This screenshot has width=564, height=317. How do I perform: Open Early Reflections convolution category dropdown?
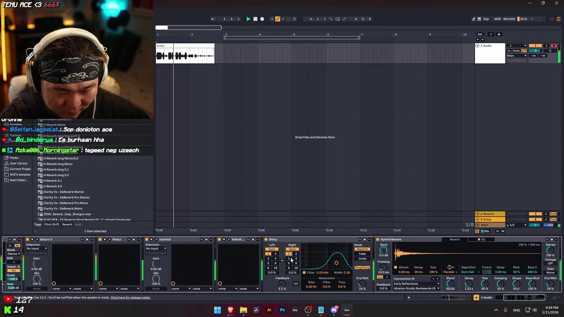click(416, 284)
